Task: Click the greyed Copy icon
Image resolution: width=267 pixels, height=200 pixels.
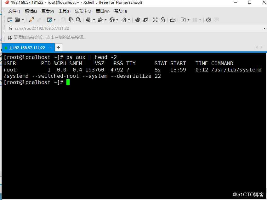Action: tap(63, 20)
